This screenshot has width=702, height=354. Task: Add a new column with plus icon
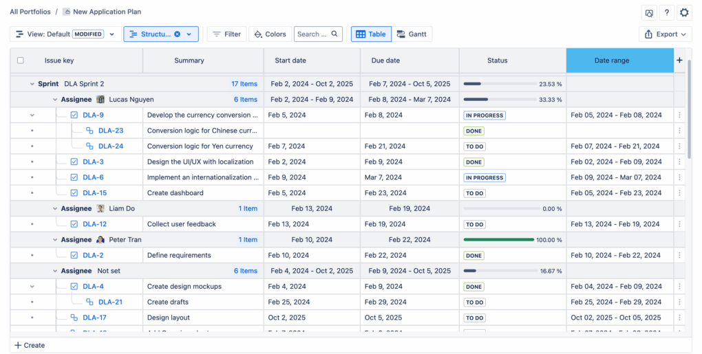tap(679, 60)
